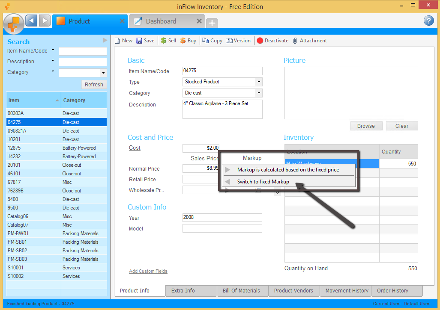Choose 'Markup is calculated based on the fixed price'
440x310 pixels.
(289, 170)
